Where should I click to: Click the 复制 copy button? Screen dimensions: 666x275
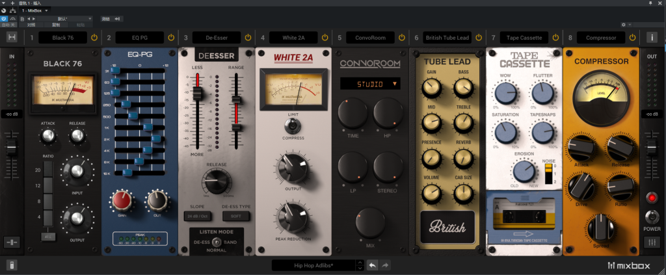click(x=56, y=25)
